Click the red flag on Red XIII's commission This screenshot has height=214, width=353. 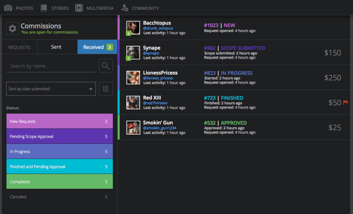point(345,102)
